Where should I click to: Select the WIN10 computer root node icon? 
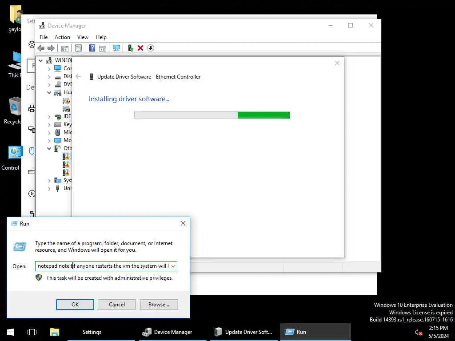pyautogui.click(x=49, y=60)
